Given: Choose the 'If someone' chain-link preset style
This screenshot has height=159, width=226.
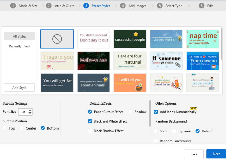Looking at the screenshot, I should click(x=166, y=61).
